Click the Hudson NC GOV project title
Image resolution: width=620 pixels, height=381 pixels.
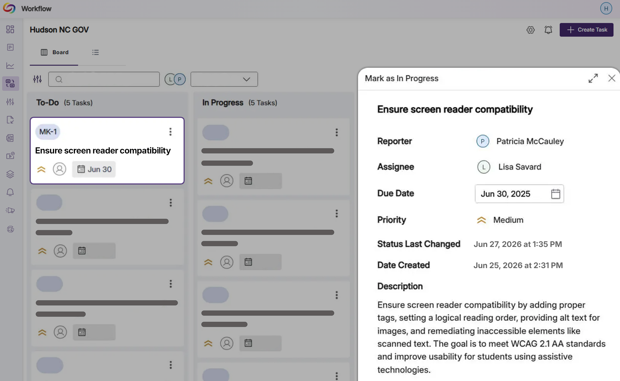[59, 30]
